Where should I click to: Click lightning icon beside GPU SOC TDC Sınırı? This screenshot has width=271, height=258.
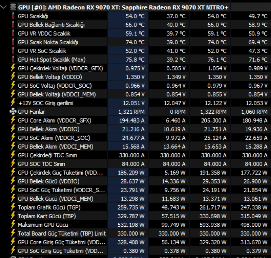[x=13, y=164]
